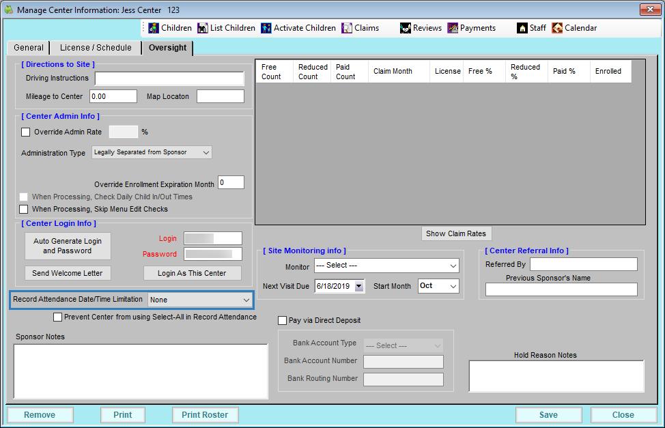This screenshot has width=665, height=428.
Task: Click Login As This Center button
Action: (x=192, y=273)
